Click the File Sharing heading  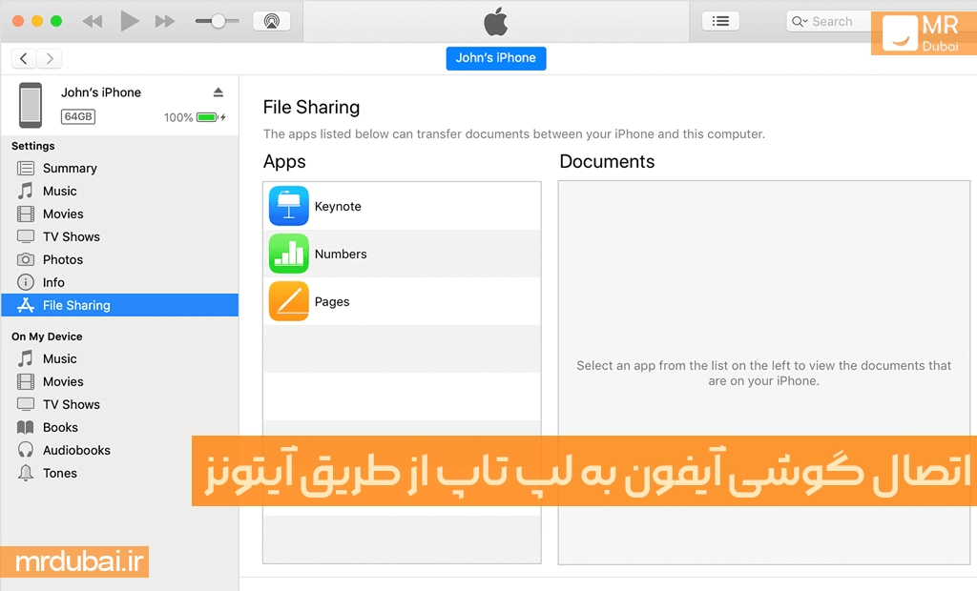click(x=312, y=107)
